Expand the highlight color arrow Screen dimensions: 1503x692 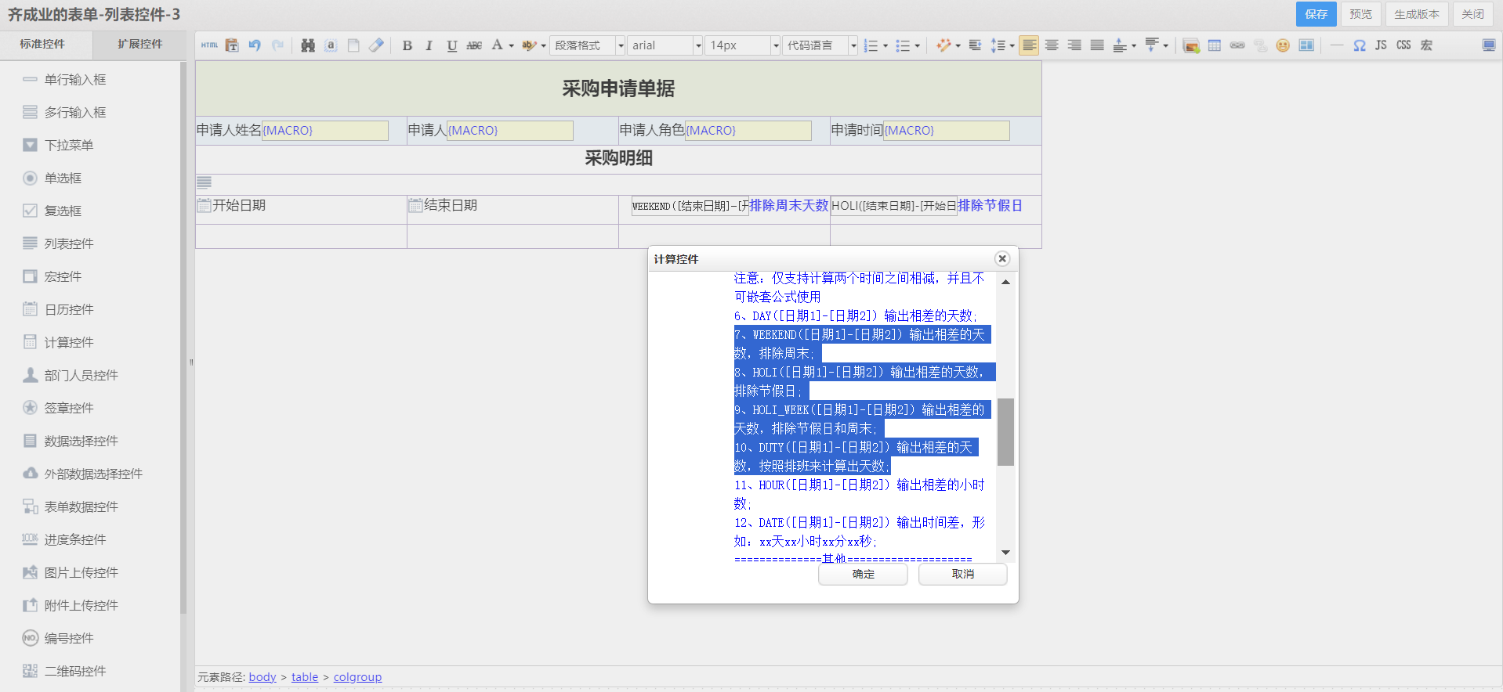pos(543,45)
